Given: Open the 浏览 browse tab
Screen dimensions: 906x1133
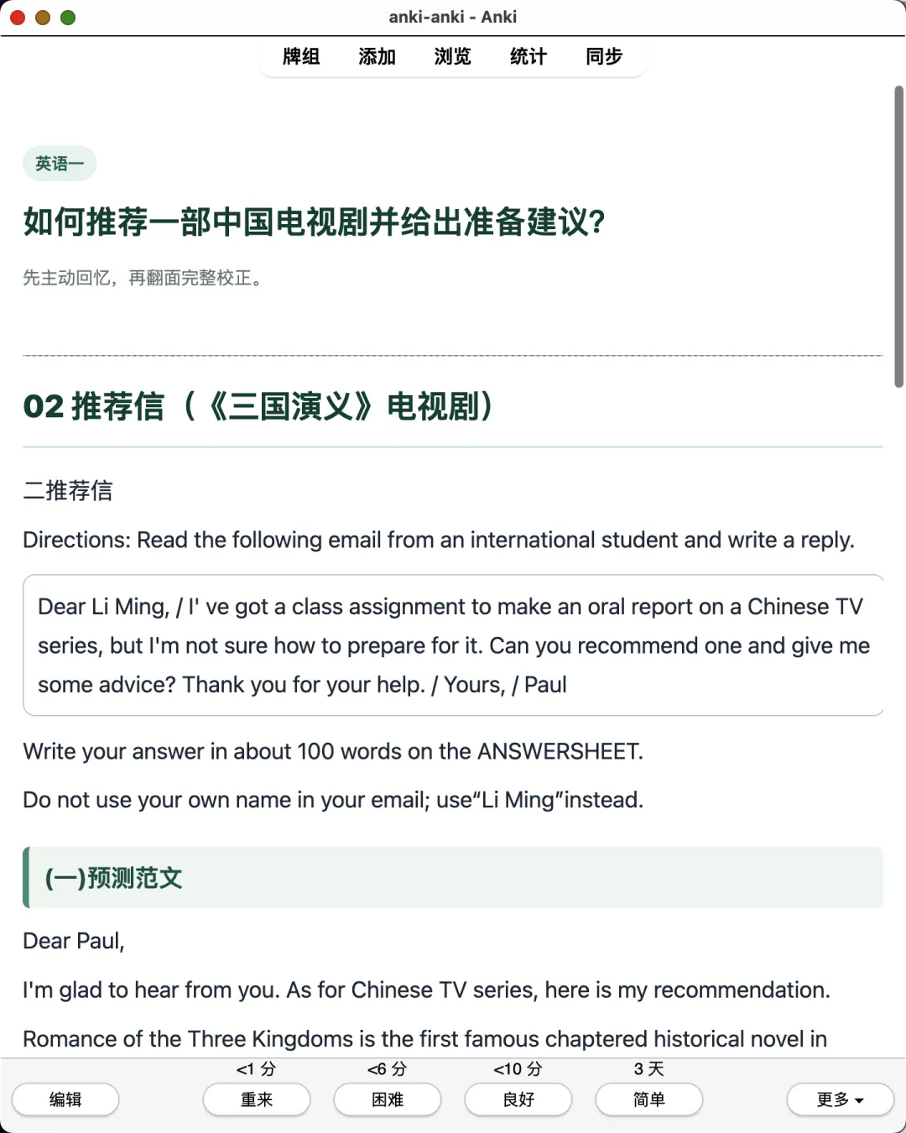Looking at the screenshot, I should [x=452, y=56].
